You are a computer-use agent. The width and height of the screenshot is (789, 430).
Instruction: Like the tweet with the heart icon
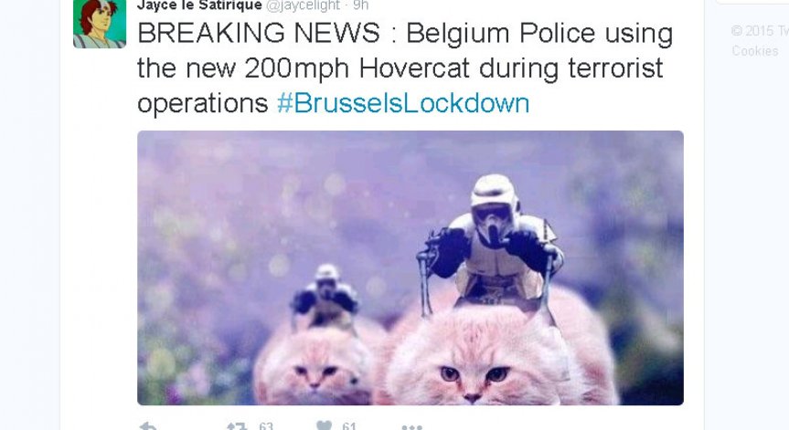[x=325, y=425]
